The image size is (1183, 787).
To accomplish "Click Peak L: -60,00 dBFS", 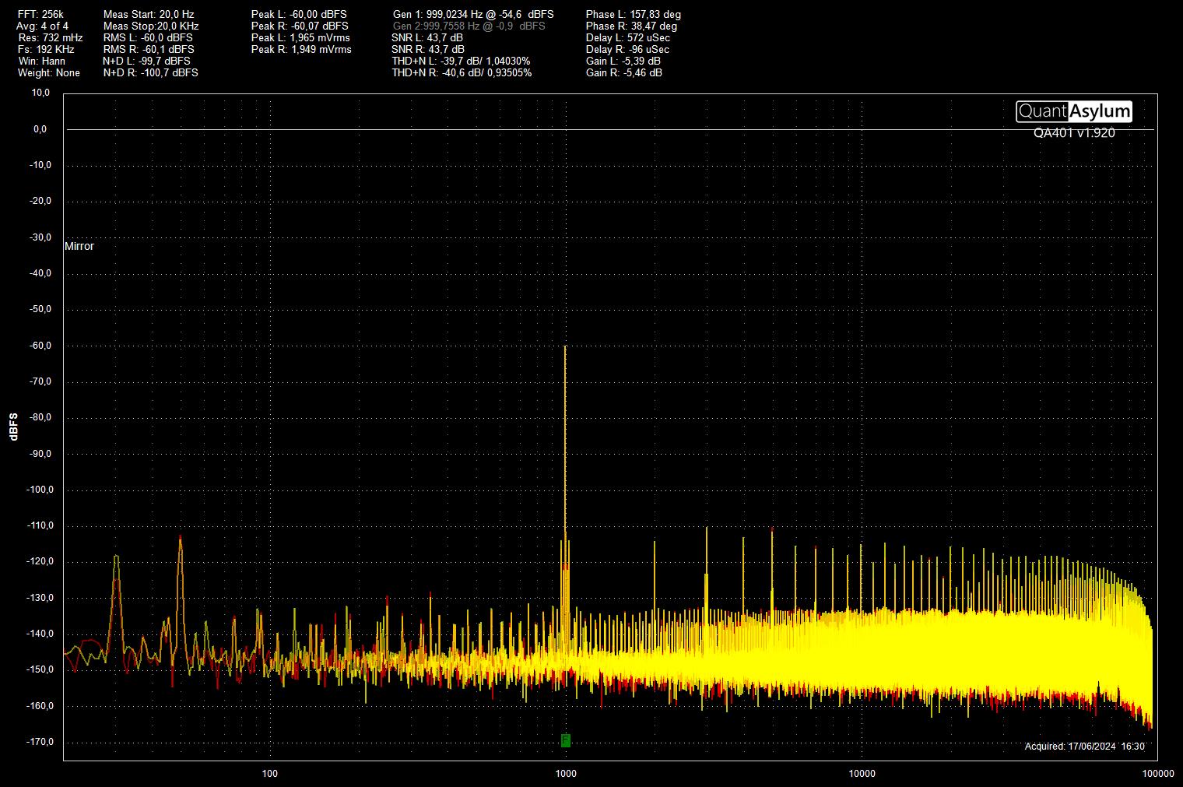I will [299, 14].
